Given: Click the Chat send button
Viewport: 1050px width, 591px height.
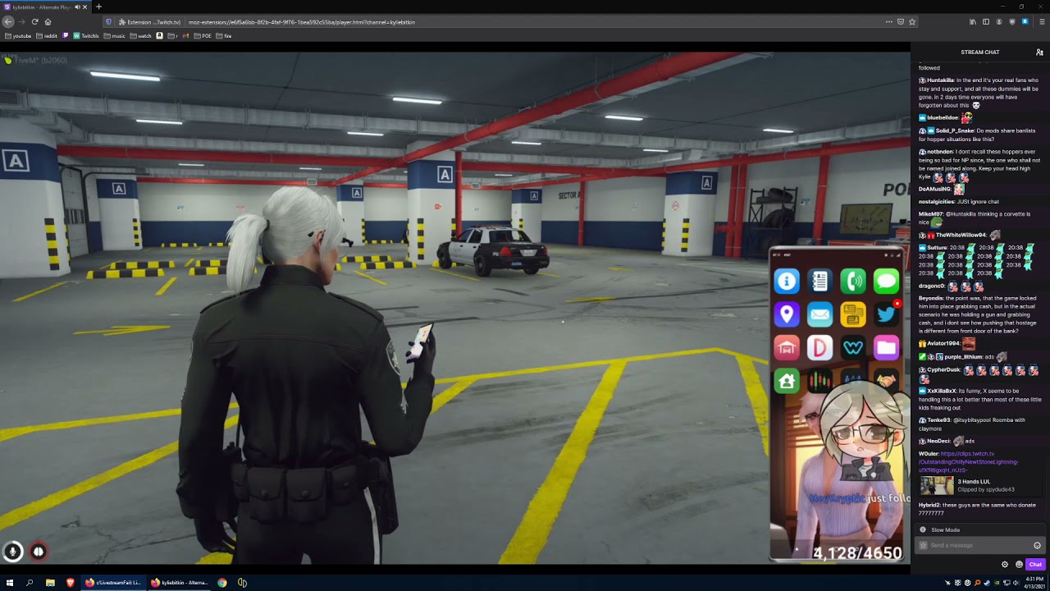Looking at the screenshot, I should point(1035,564).
